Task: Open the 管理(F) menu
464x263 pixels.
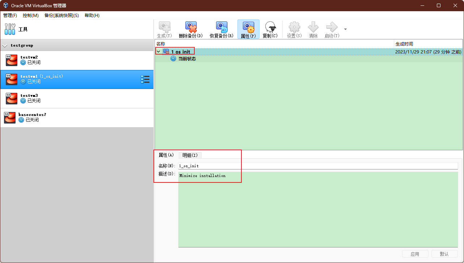Action: click(10, 16)
